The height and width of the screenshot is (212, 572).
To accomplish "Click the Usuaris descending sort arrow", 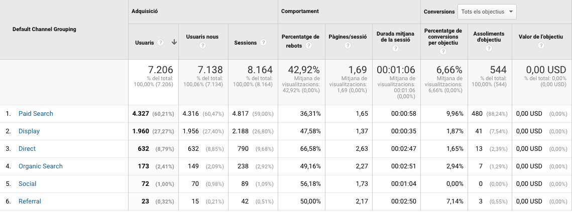I will pyautogui.click(x=174, y=43).
